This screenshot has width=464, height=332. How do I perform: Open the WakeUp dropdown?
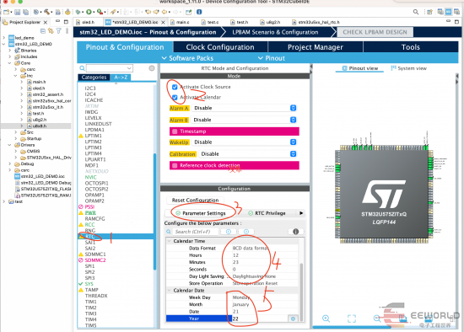pyautogui.click(x=244, y=142)
